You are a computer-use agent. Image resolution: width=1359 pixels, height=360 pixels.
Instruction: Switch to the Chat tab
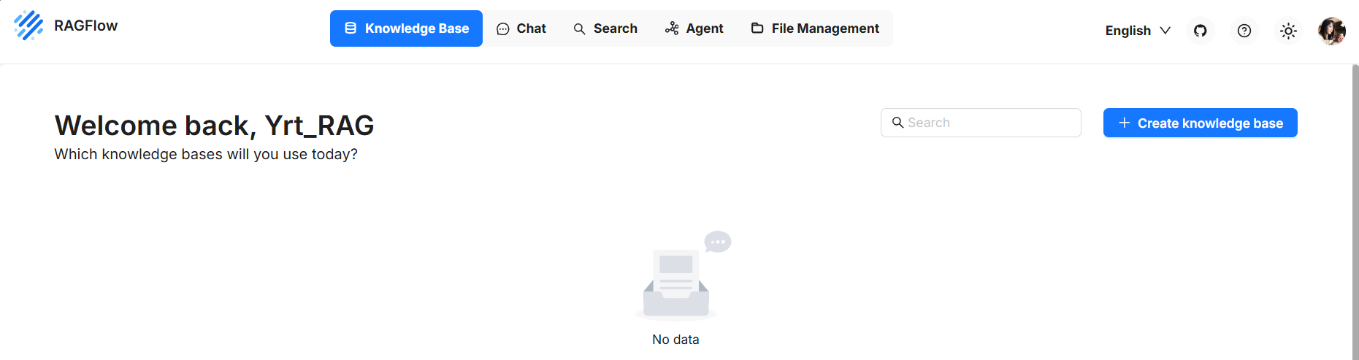coord(521,28)
